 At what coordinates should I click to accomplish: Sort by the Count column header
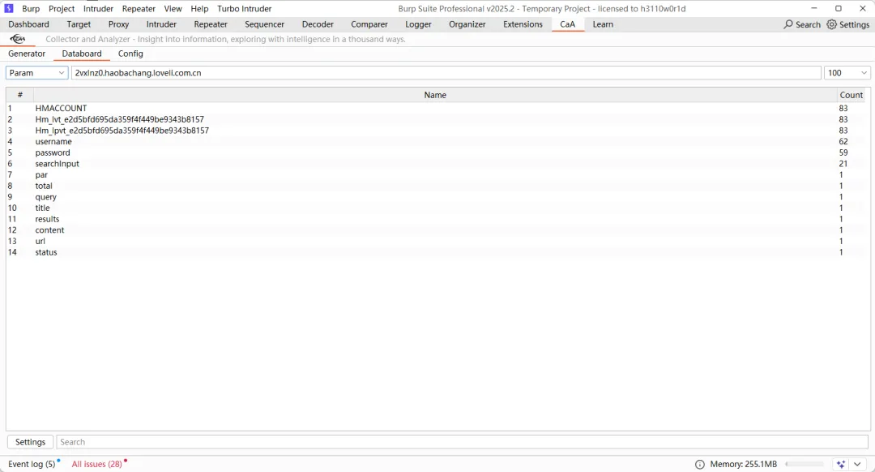pos(851,95)
